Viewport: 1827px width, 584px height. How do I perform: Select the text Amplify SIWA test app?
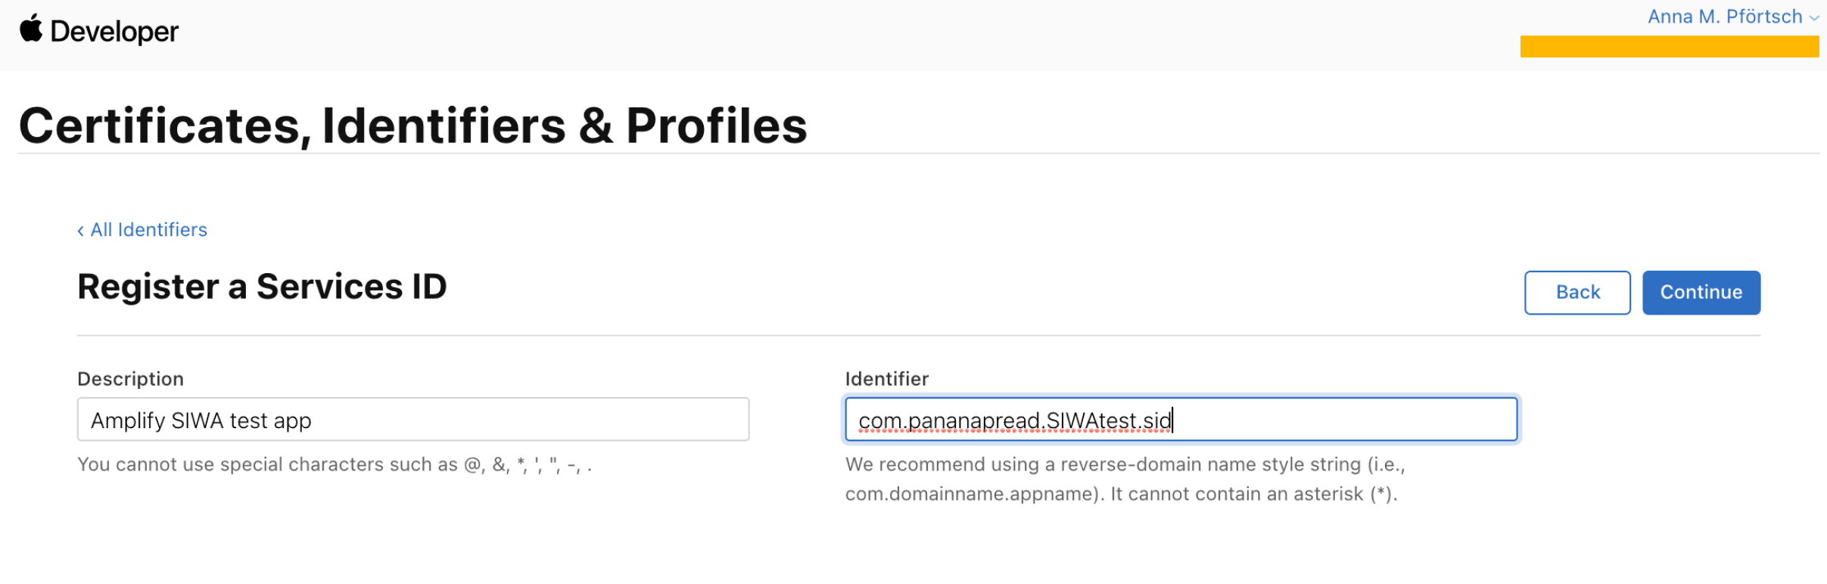pos(201,420)
